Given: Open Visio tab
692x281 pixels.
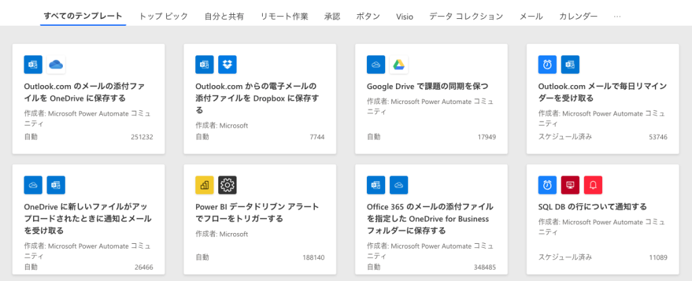Looking at the screenshot, I should (405, 17).
